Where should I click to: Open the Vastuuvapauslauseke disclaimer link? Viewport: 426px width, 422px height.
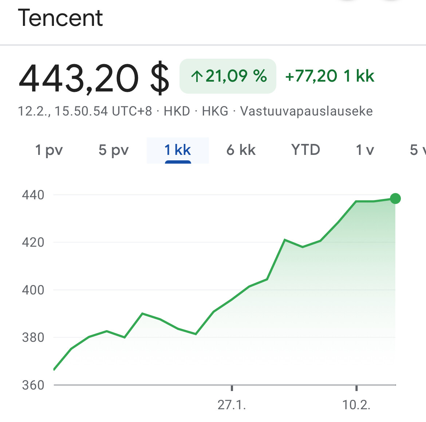click(307, 111)
